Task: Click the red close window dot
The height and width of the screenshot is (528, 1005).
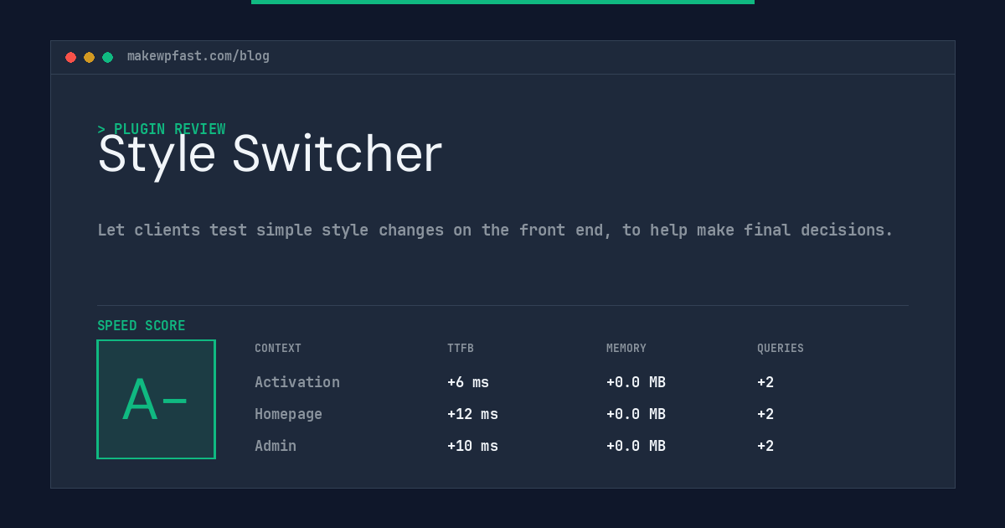Action: [70, 57]
